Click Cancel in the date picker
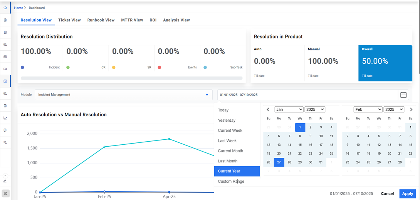Image resolution: width=420 pixels, height=200 pixels. coord(387,194)
